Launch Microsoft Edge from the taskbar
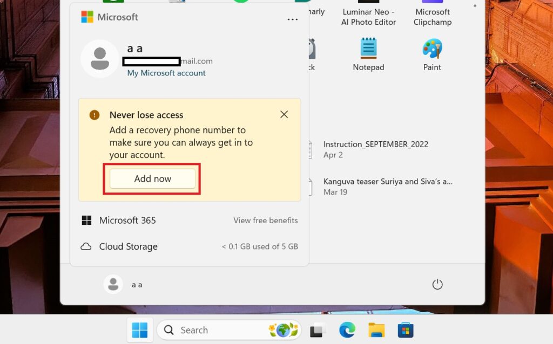Viewport: 553px width, 344px height. 347,329
